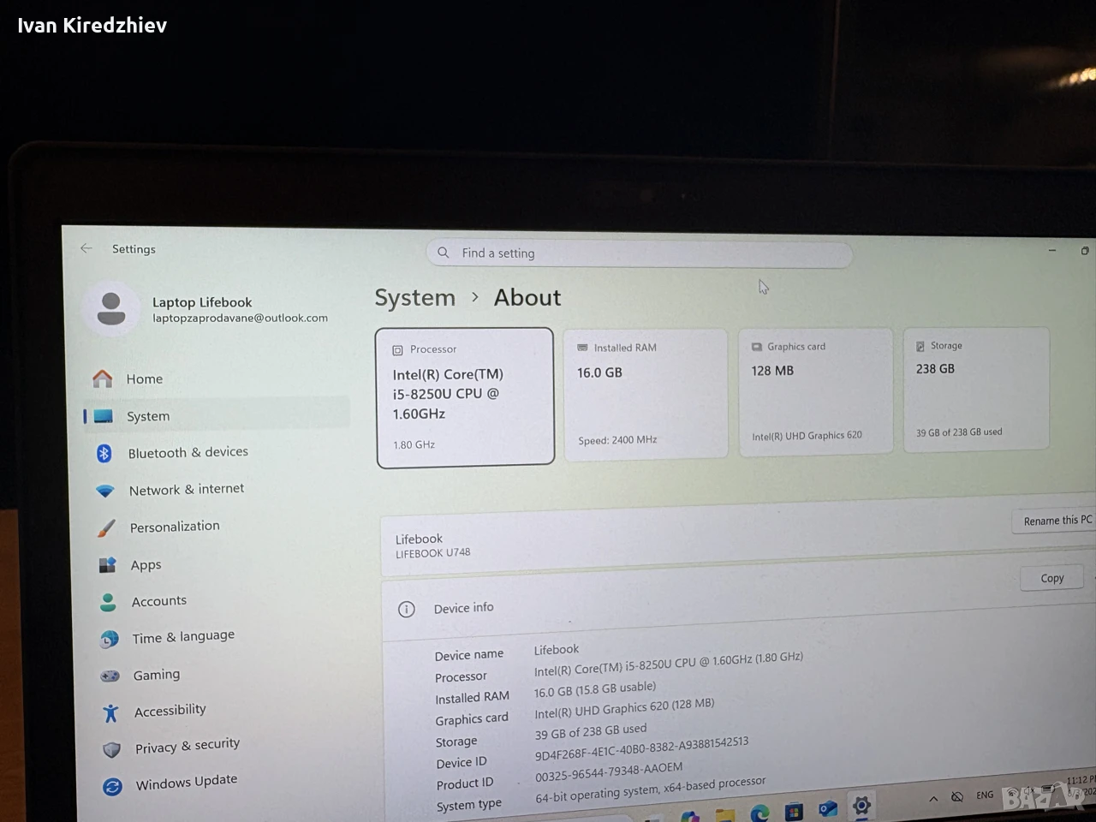Screen dimensions: 1096x822
Task: Select the processor value i5-8250U text
Action: tap(669, 664)
